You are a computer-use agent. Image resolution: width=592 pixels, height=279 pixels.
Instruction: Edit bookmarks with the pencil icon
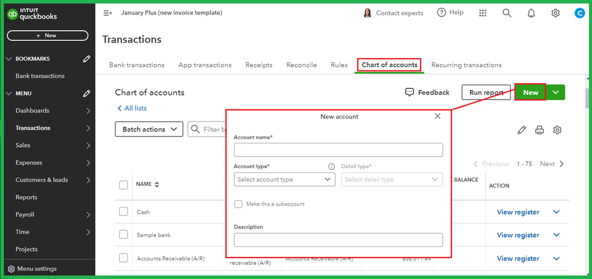(87, 59)
